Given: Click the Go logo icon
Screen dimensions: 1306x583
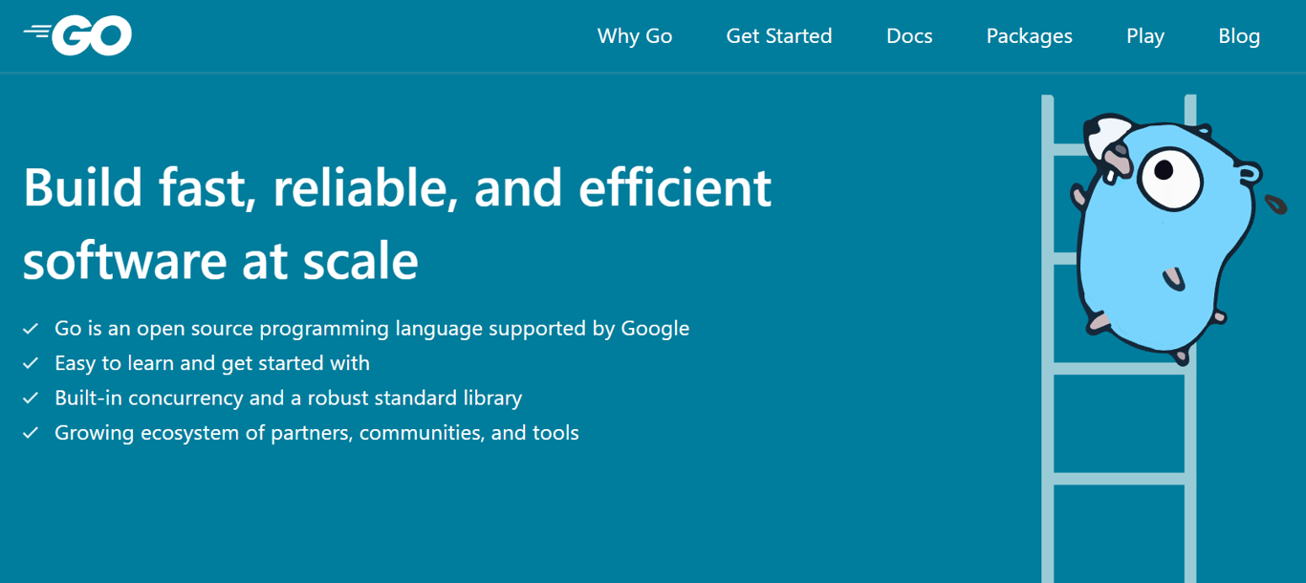Looking at the screenshot, I should [76, 34].
